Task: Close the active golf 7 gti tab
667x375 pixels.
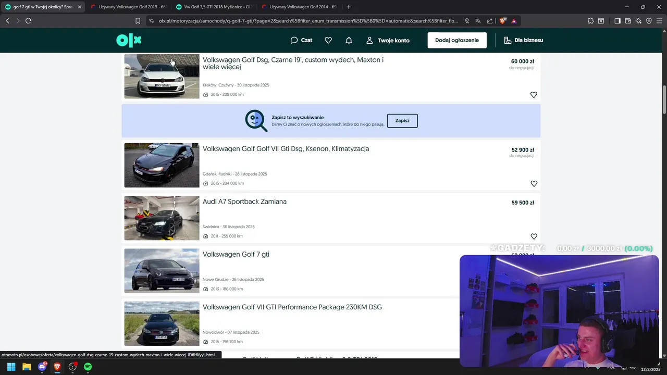Action: click(79, 7)
